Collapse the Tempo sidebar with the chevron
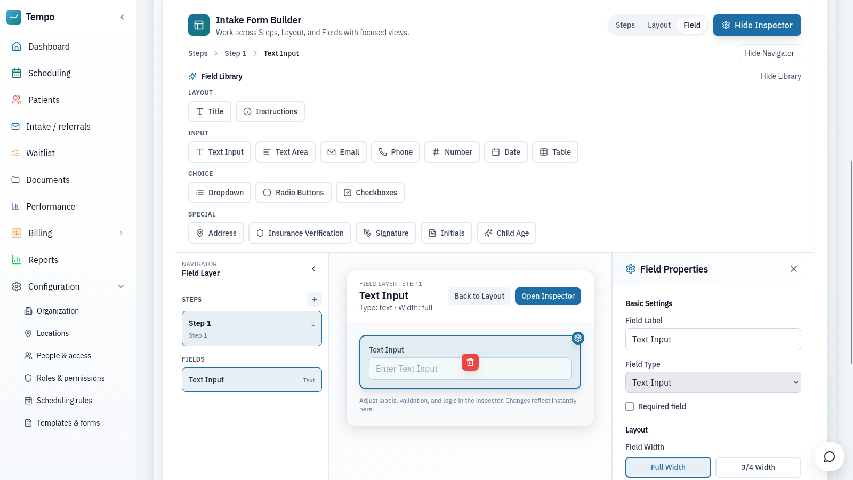This screenshot has width=853, height=480. click(x=122, y=17)
